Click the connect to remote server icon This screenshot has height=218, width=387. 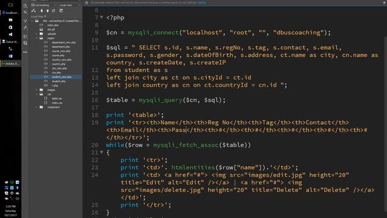click(x=34, y=11)
